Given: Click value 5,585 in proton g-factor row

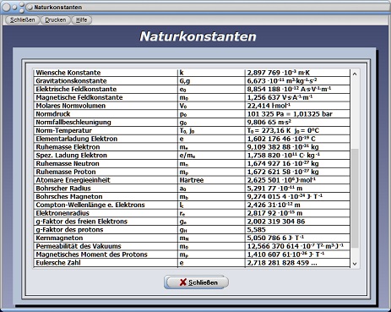Looking at the screenshot, I should [256, 230].
